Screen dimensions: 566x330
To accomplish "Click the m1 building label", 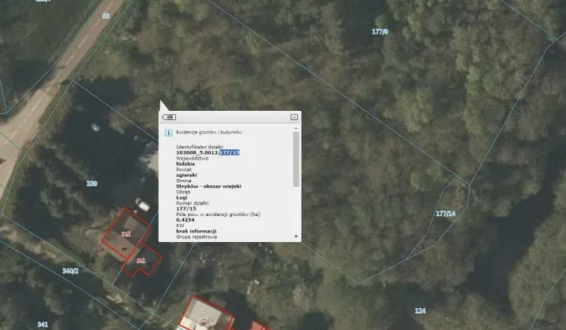I will 141,260.
